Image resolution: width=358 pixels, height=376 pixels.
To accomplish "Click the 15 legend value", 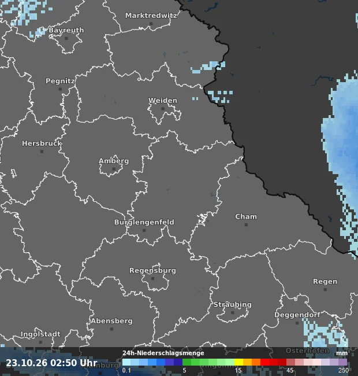I will click(x=238, y=370).
